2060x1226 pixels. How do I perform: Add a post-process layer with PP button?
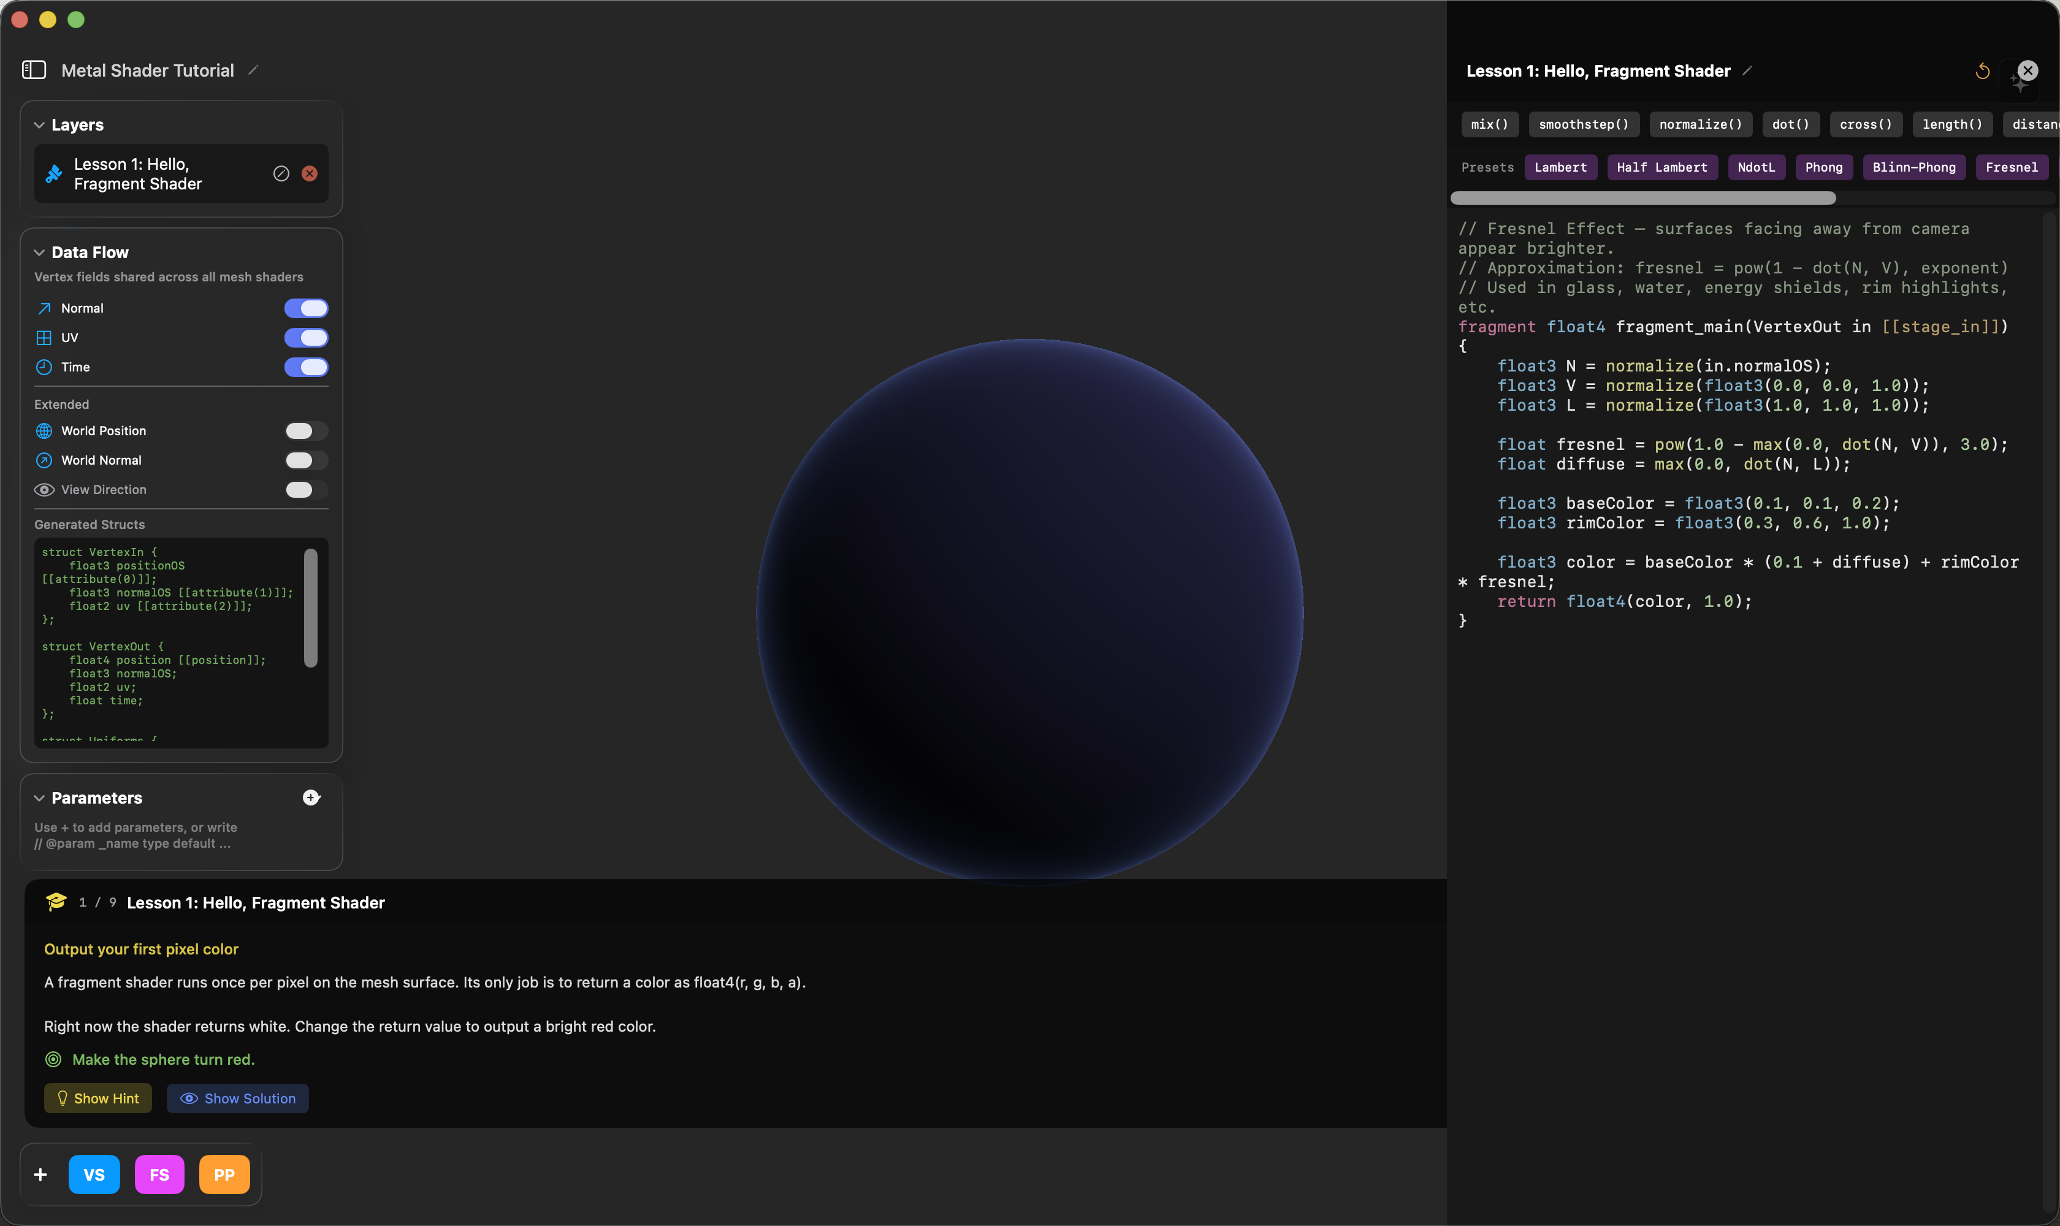225,1175
